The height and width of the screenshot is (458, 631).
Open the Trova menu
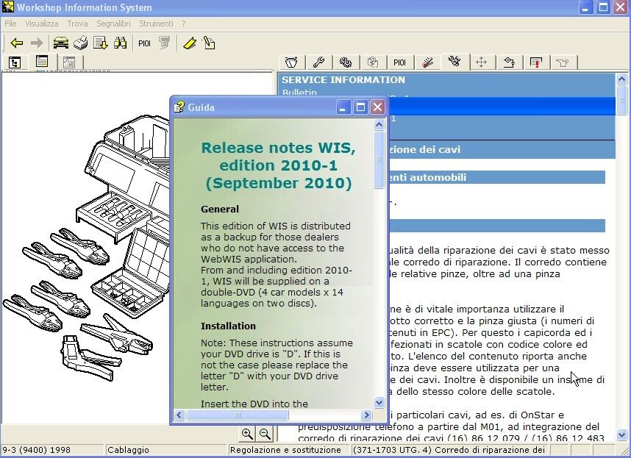78,24
